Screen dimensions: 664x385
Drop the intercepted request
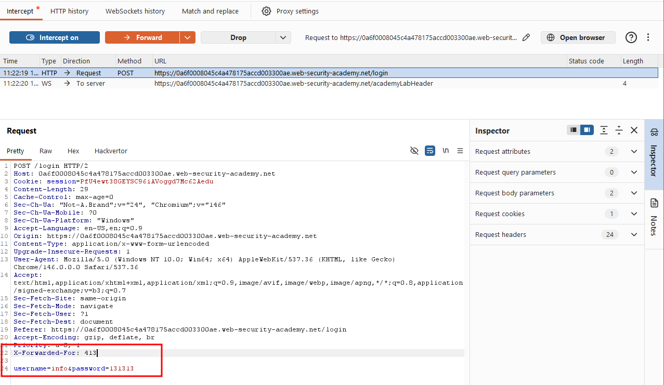(238, 37)
